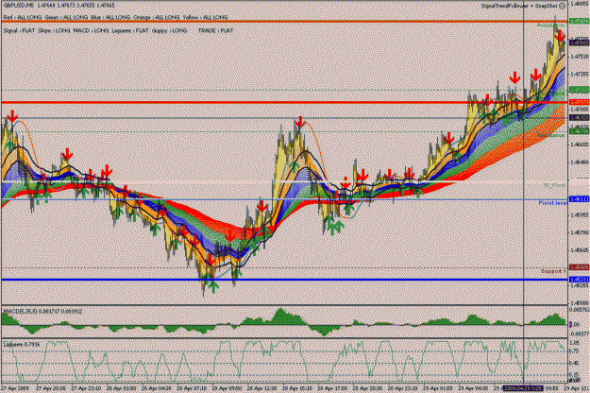Click the 'Laguerre 0.7936' sub-window label
590x393 pixels.
pos(22,344)
